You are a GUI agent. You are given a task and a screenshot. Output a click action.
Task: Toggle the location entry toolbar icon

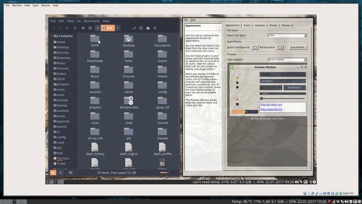[x=134, y=28]
